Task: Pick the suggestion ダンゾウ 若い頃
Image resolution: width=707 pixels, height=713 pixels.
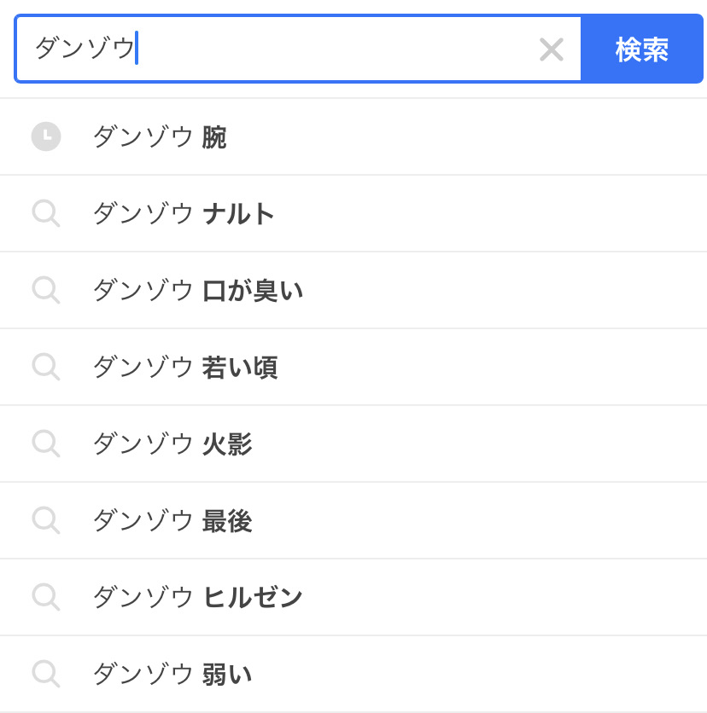Action: click(x=185, y=368)
